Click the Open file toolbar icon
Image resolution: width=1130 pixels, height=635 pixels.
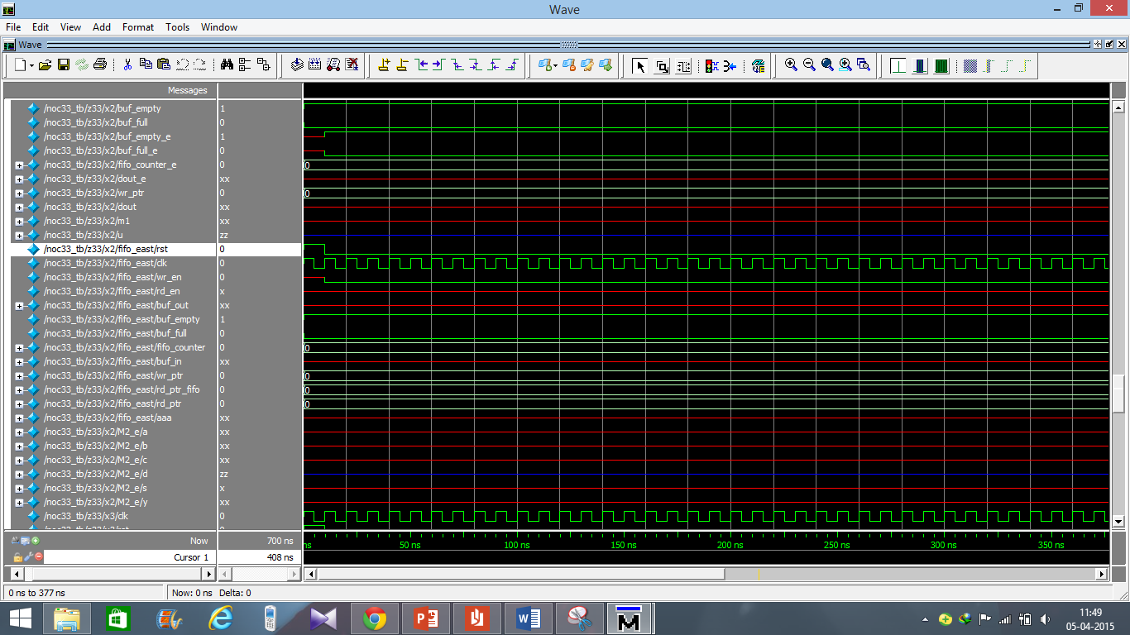(x=45, y=64)
